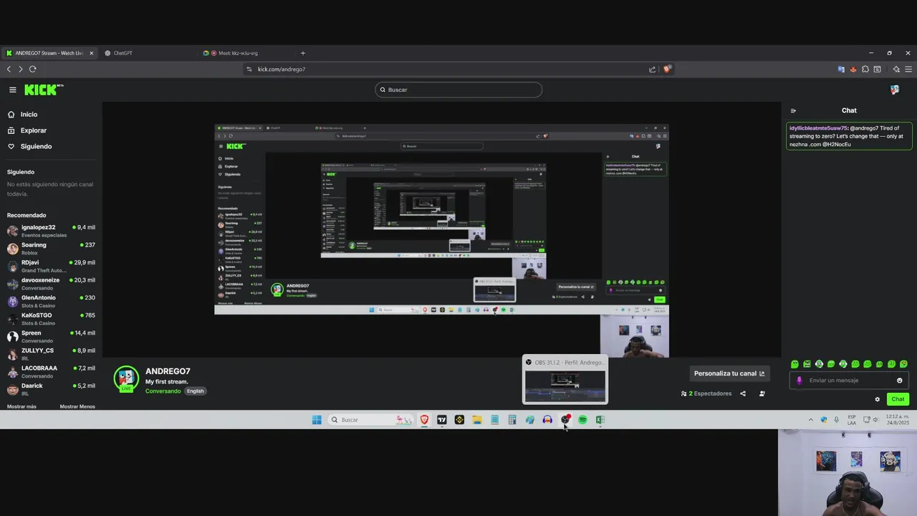Open the Google Translate extension icon
Viewport: 917px width, 516px height.
(841, 70)
